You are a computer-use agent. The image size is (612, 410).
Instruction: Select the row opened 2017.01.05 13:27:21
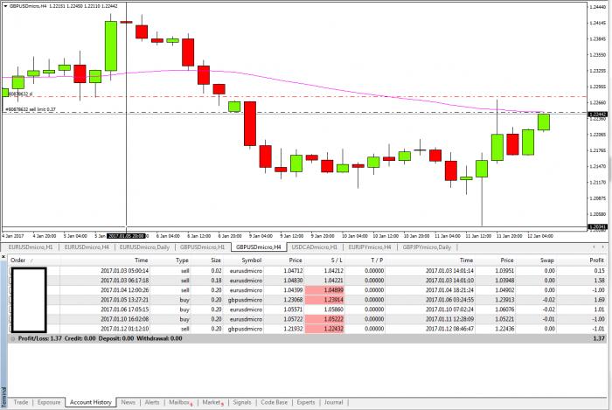pyautogui.click(x=307, y=300)
